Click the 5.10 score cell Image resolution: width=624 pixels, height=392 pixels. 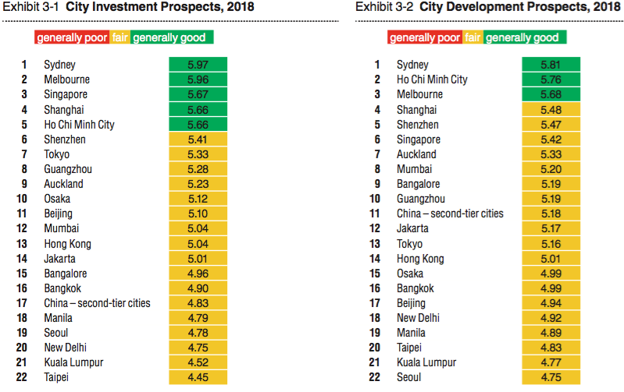tap(198, 214)
